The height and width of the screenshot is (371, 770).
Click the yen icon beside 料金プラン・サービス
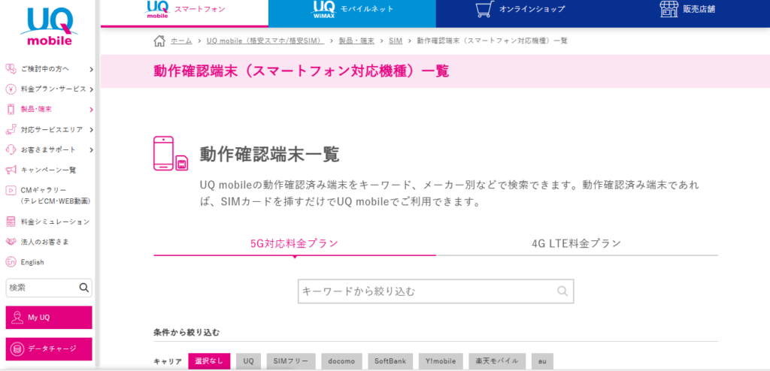(x=11, y=89)
